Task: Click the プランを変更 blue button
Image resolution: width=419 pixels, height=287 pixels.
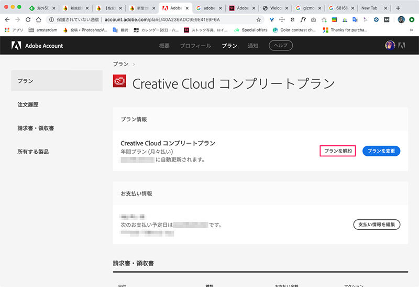Action: [x=381, y=151]
